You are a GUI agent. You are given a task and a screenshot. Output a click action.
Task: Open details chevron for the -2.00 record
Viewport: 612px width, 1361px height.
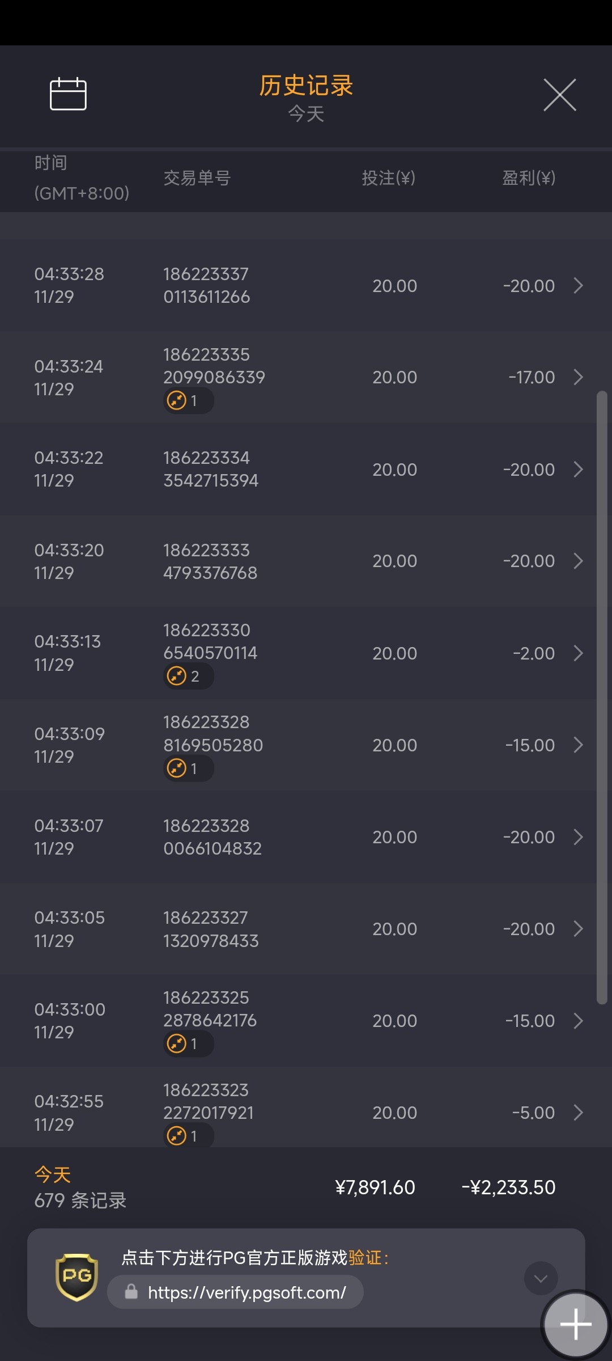point(578,653)
